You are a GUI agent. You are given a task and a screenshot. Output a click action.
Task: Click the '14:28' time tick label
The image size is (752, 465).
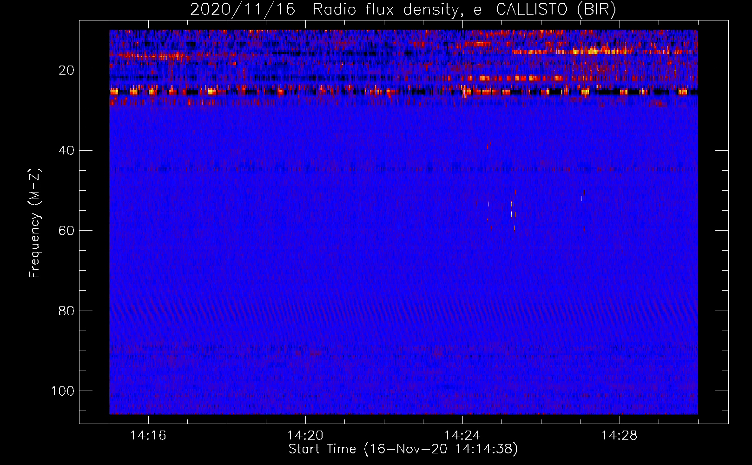(620, 436)
